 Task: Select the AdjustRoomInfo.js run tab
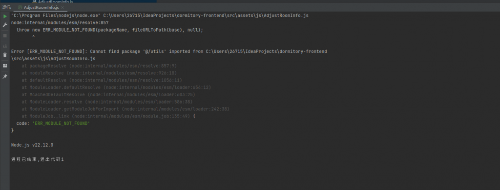(41, 7)
